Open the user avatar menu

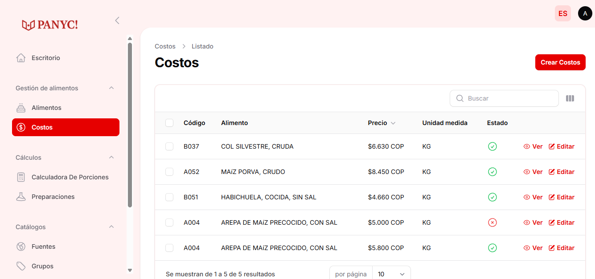pyautogui.click(x=585, y=13)
